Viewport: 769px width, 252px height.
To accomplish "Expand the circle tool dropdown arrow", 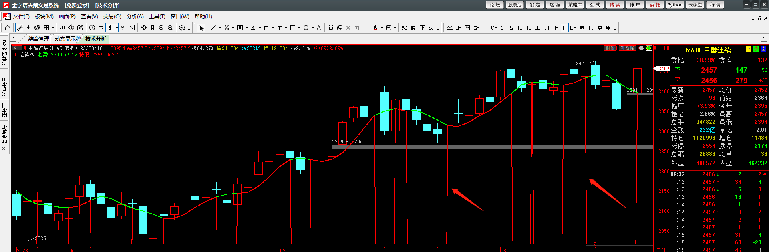I will coord(312,28).
